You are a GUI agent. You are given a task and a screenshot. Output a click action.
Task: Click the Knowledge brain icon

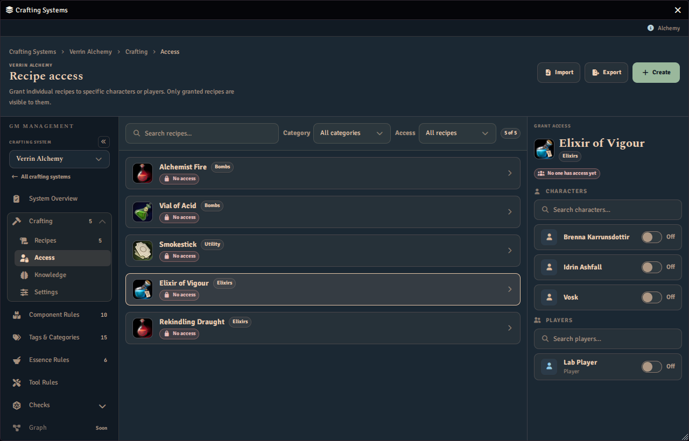coord(24,275)
